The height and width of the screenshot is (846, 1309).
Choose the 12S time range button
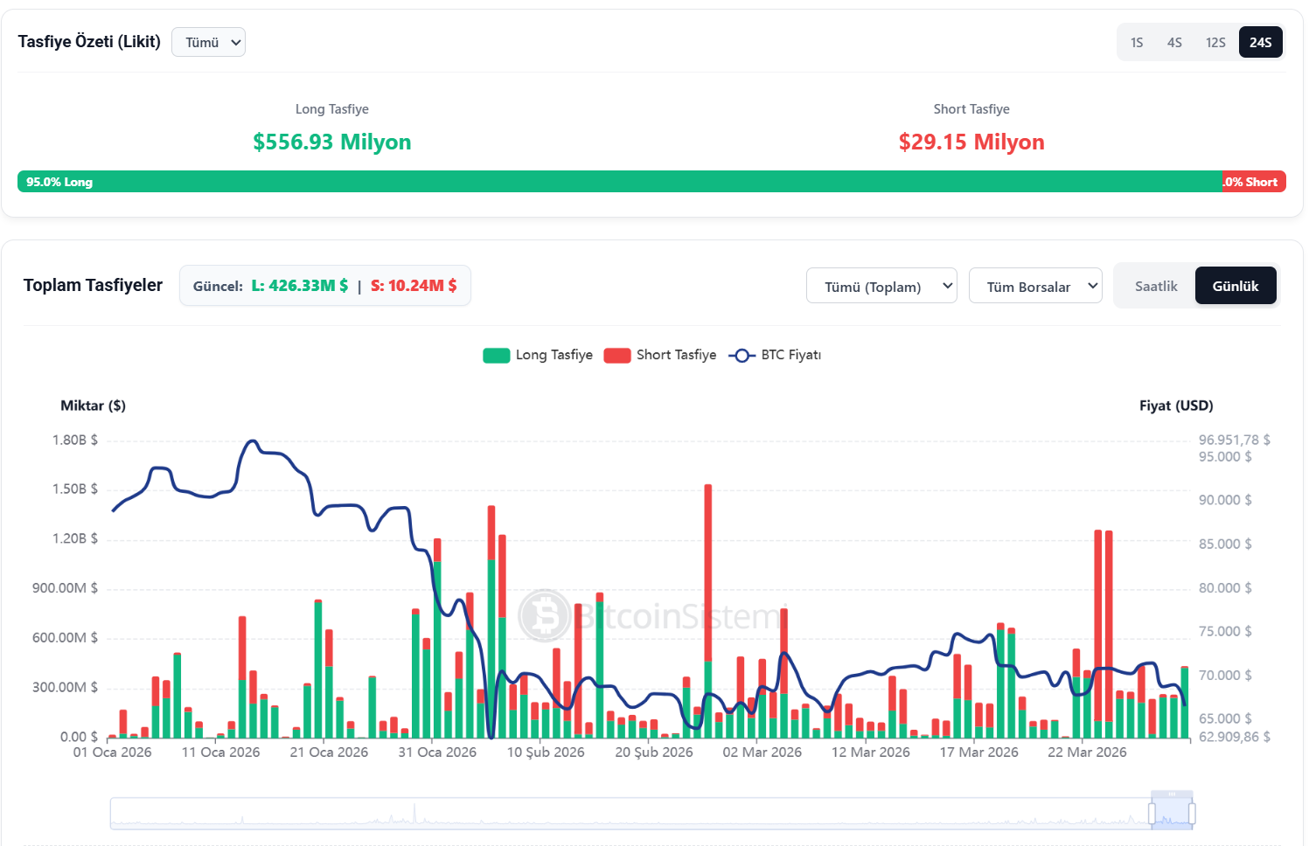tap(1215, 43)
